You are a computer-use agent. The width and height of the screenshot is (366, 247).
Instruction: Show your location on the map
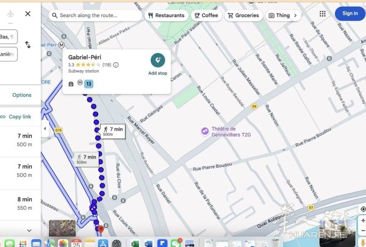click(363, 209)
